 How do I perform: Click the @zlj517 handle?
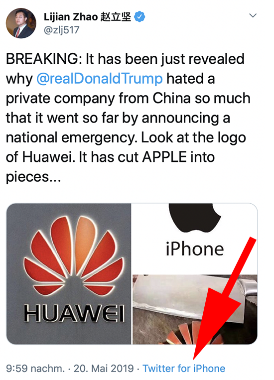(x=61, y=30)
